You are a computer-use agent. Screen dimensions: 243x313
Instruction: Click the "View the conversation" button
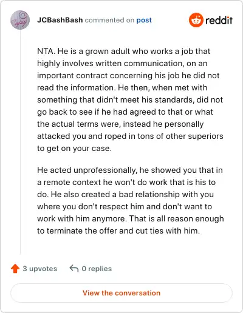[x=122, y=293]
